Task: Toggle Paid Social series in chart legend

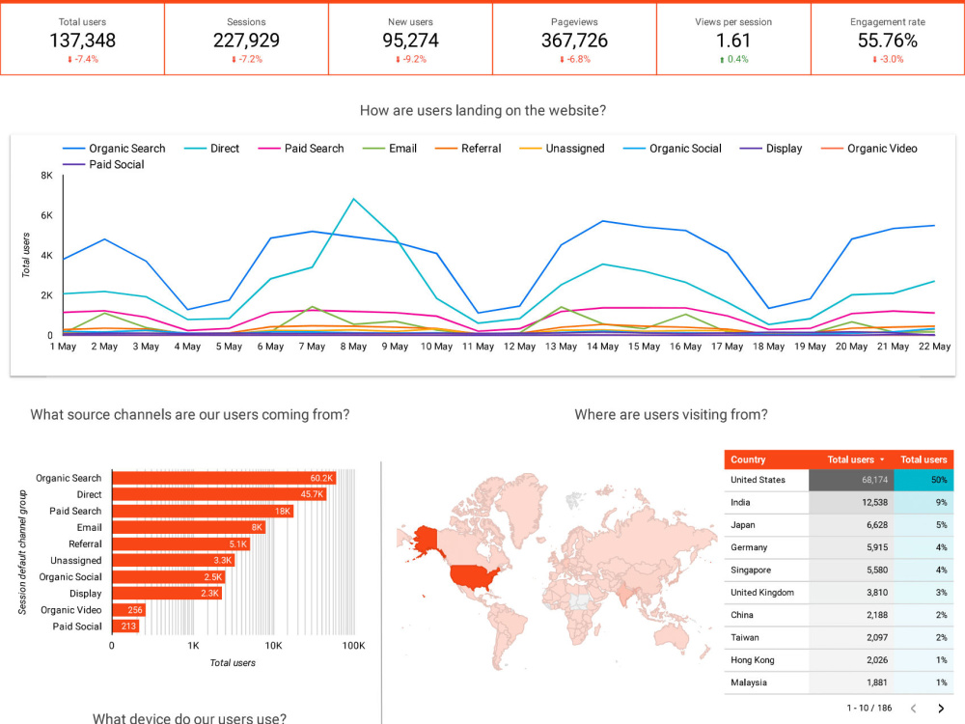Action: click(x=103, y=164)
